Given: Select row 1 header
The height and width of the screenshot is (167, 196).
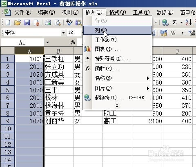Looking at the screenshot, I should point(8,59).
